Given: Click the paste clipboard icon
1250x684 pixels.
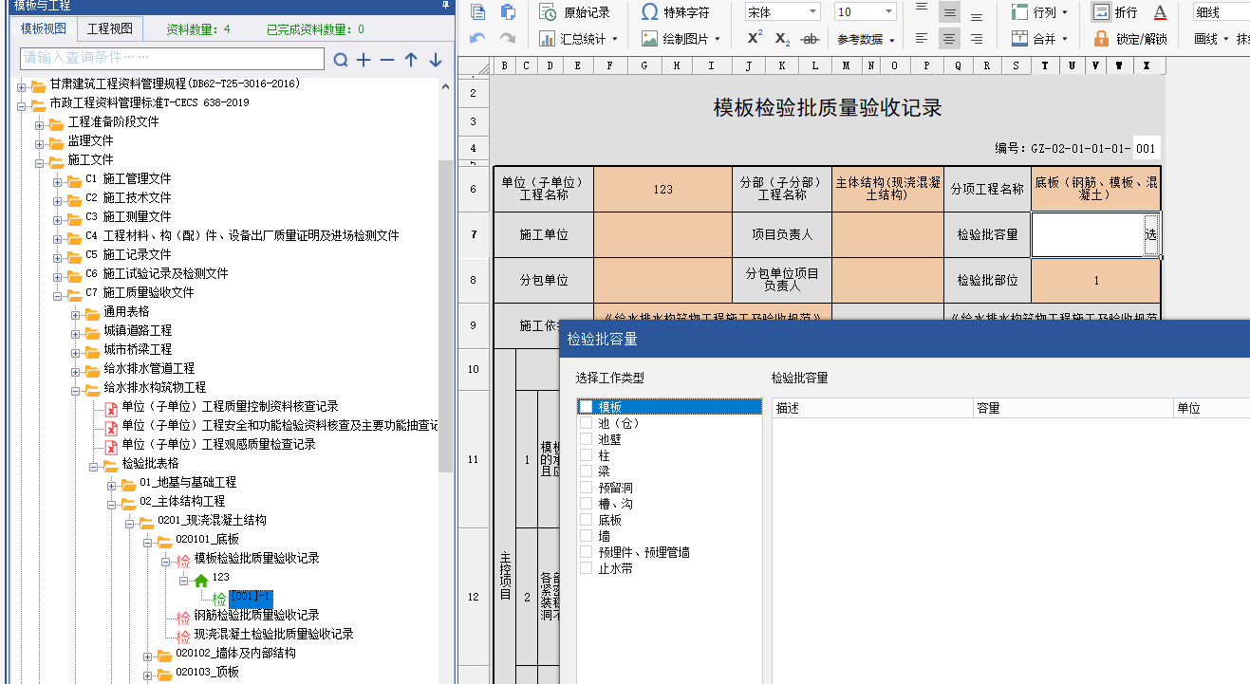Looking at the screenshot, I should (x=508, y=12).
